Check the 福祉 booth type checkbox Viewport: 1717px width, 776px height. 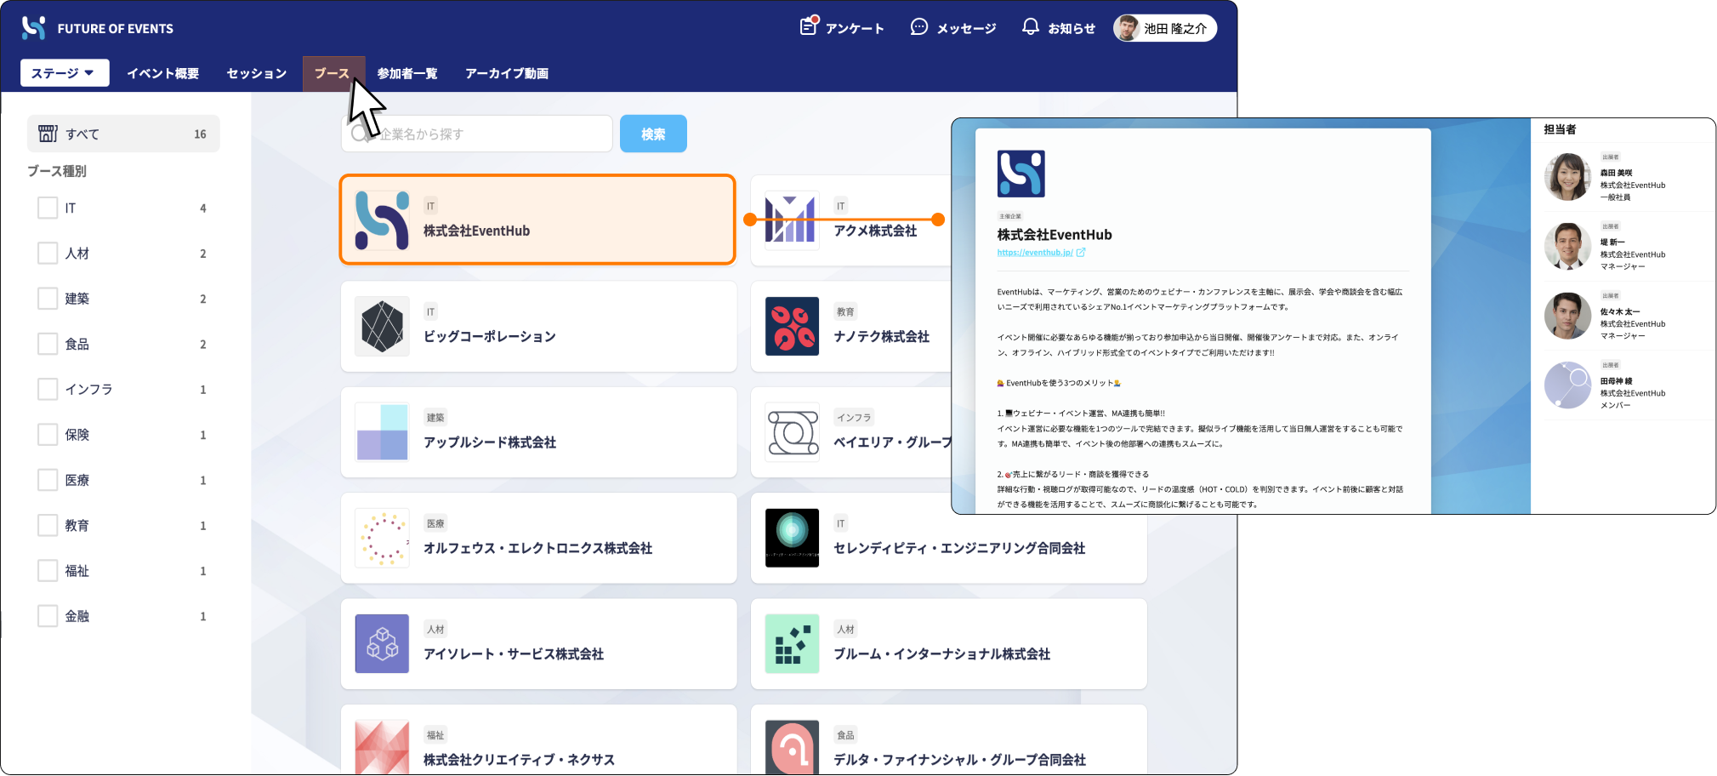pyautogui.click(x=48, y=571)
